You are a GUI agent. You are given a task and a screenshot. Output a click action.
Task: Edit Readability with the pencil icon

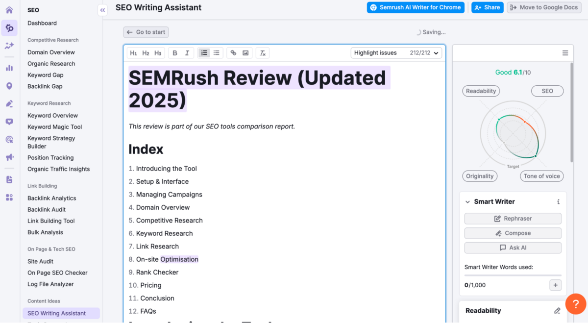pos(557,311)
